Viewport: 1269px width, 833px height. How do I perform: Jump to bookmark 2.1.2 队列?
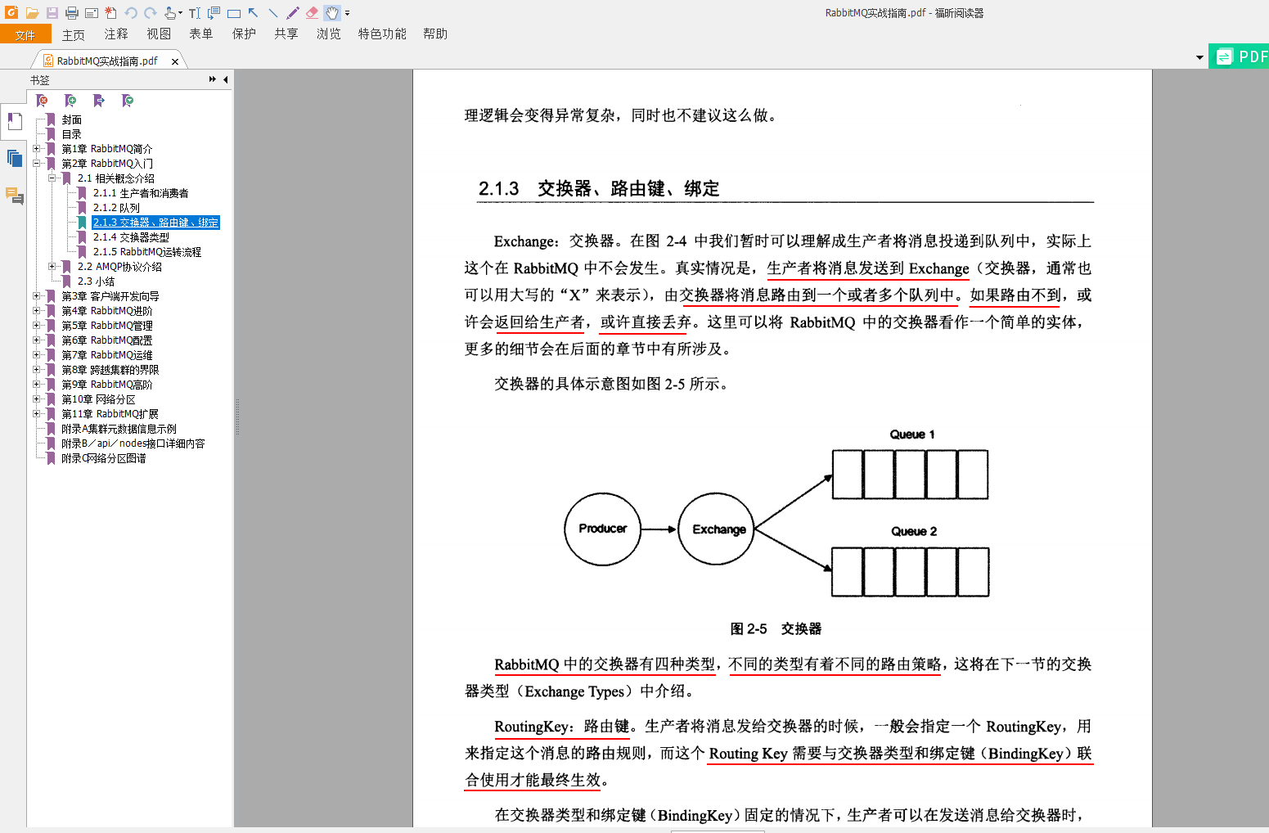pos(116,208)
